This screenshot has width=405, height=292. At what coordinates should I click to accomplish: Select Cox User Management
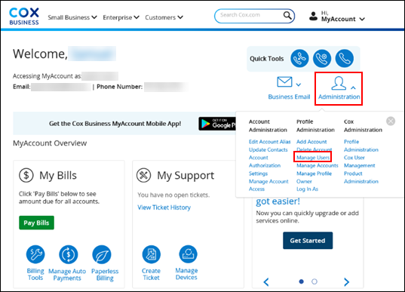tap(359, 161)
